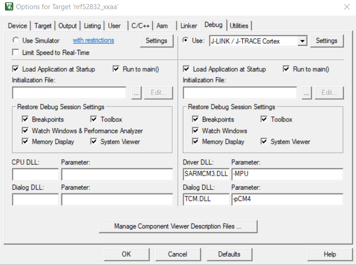Click Dialog DLL field with TCM.DLL
This screenshot has height=265, width=356.
pyautogui.click(x=206, y=199)
